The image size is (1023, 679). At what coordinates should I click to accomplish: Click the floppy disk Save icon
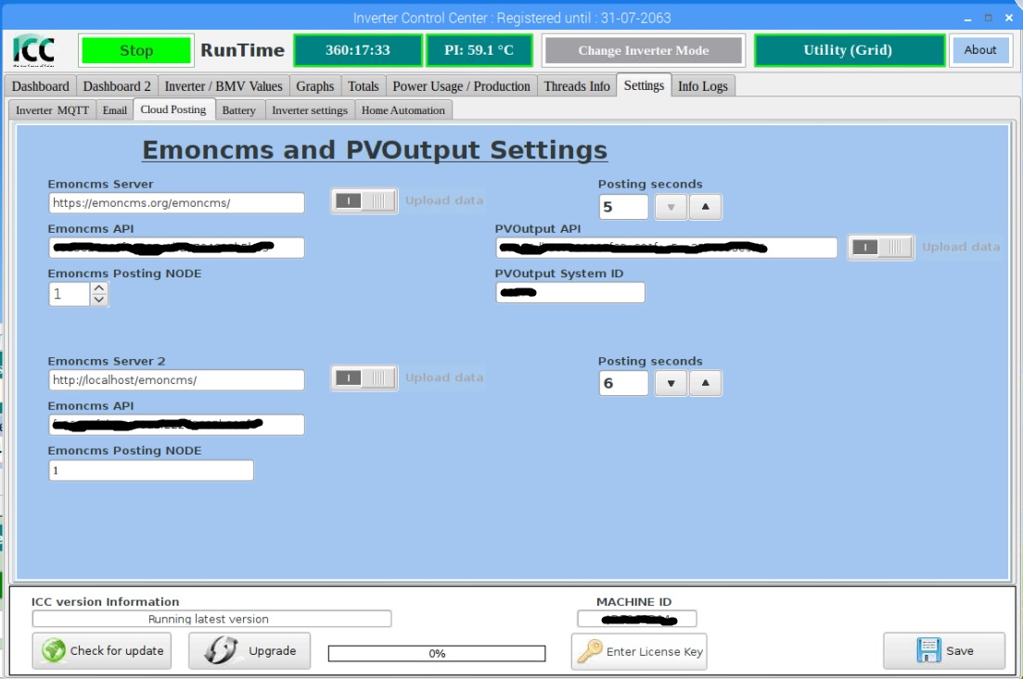(928, 650)
